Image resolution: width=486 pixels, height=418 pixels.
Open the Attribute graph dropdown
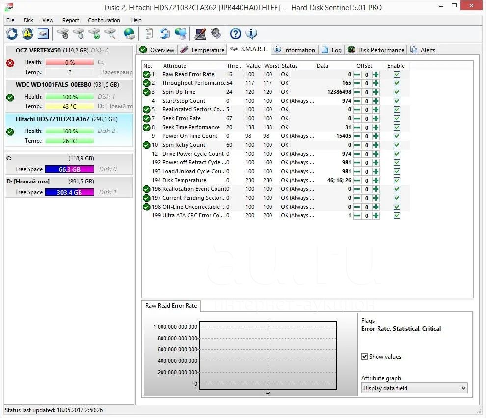pyautogui.click(x=414, y=388)
